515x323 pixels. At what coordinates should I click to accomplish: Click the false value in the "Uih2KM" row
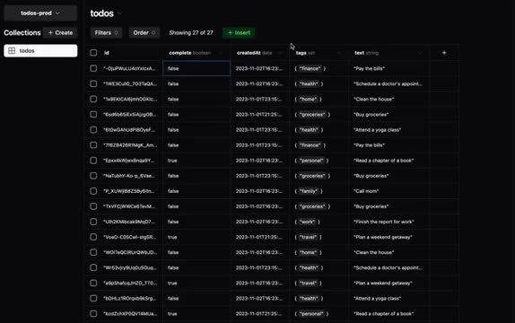click(x=173, y=222)
